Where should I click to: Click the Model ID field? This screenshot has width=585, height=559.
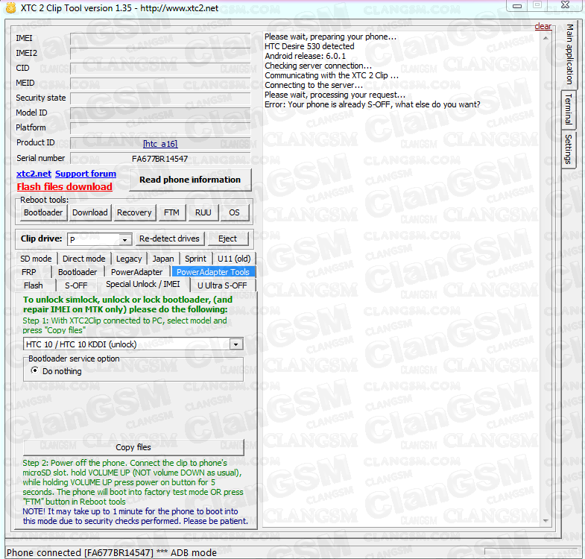pos(160,113)
